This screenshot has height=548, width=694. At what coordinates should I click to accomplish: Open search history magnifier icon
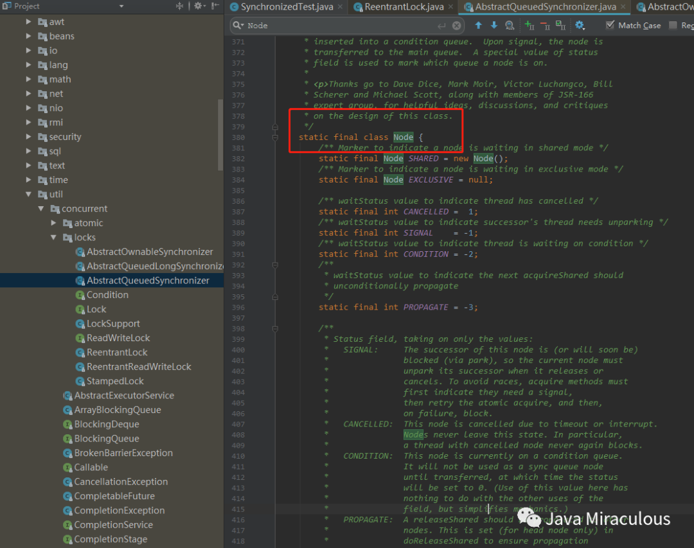238,25
